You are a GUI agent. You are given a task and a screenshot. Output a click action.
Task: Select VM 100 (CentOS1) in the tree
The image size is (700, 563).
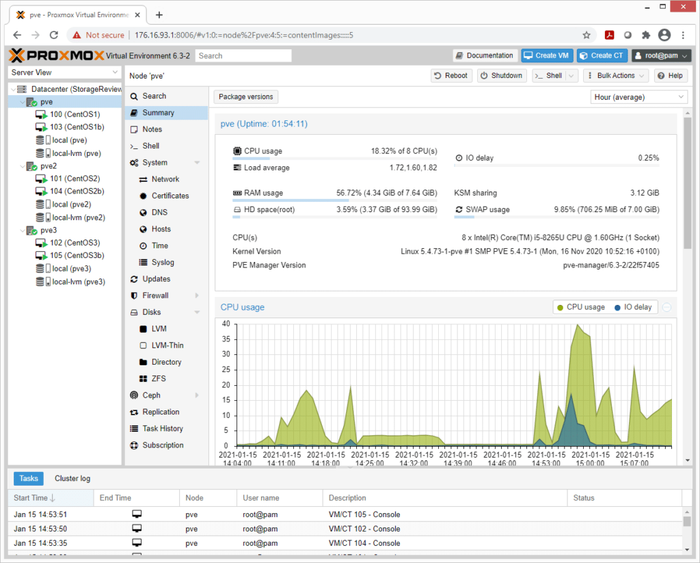(75, 114)
